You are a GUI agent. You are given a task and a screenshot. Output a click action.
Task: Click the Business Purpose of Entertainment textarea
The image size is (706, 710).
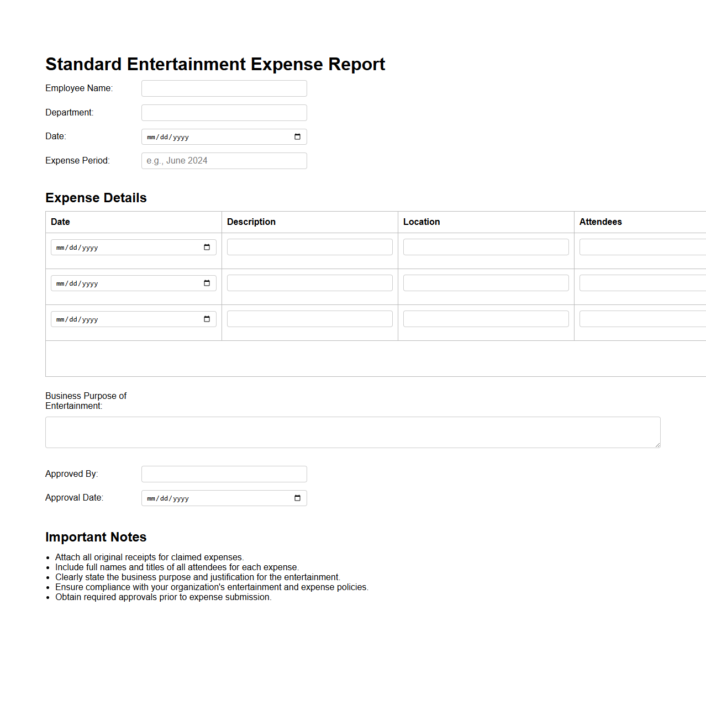point(352,432)
